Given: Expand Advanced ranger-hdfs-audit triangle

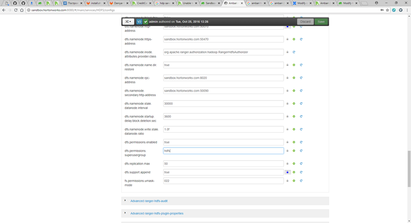Looking at the screenshot, I should [125, 200].
